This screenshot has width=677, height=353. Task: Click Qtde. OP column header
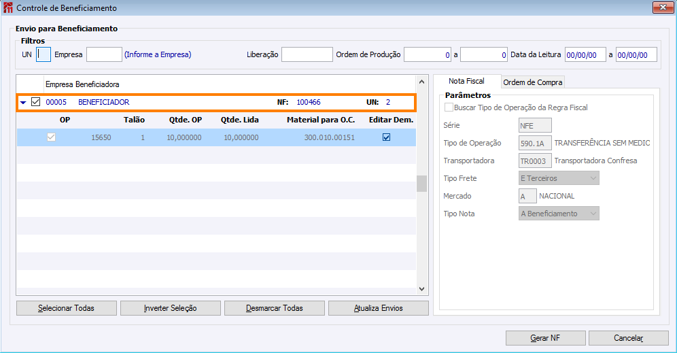pyautogui.click(x=186, y=120)
